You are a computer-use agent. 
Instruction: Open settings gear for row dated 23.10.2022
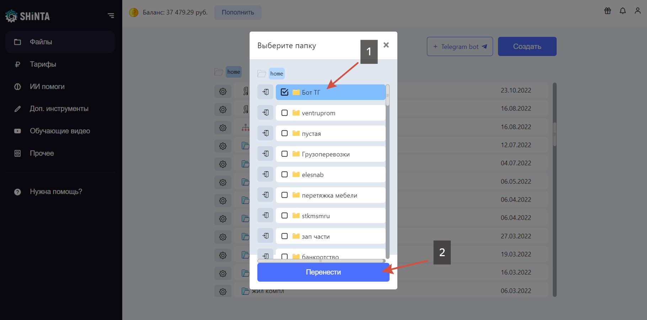coord(223,91)
